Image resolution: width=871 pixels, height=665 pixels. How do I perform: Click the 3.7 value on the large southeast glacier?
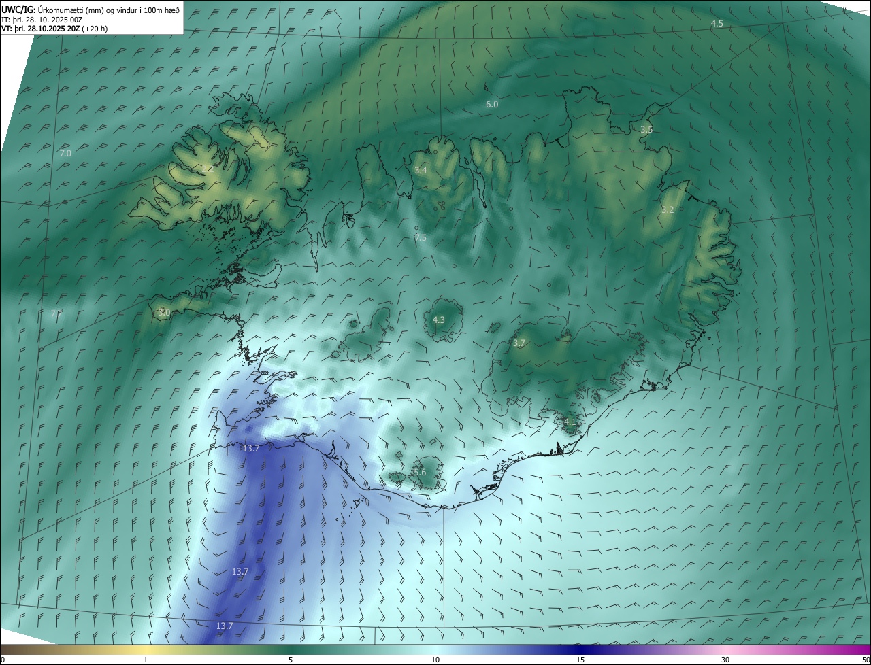pos(519,343)
